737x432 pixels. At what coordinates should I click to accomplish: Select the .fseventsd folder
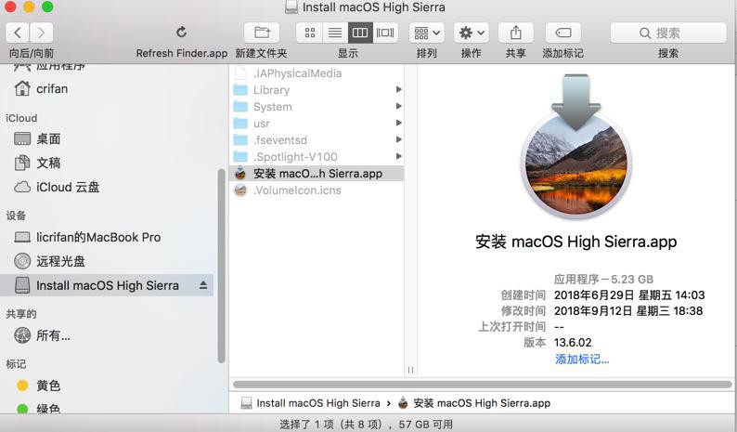317,139
